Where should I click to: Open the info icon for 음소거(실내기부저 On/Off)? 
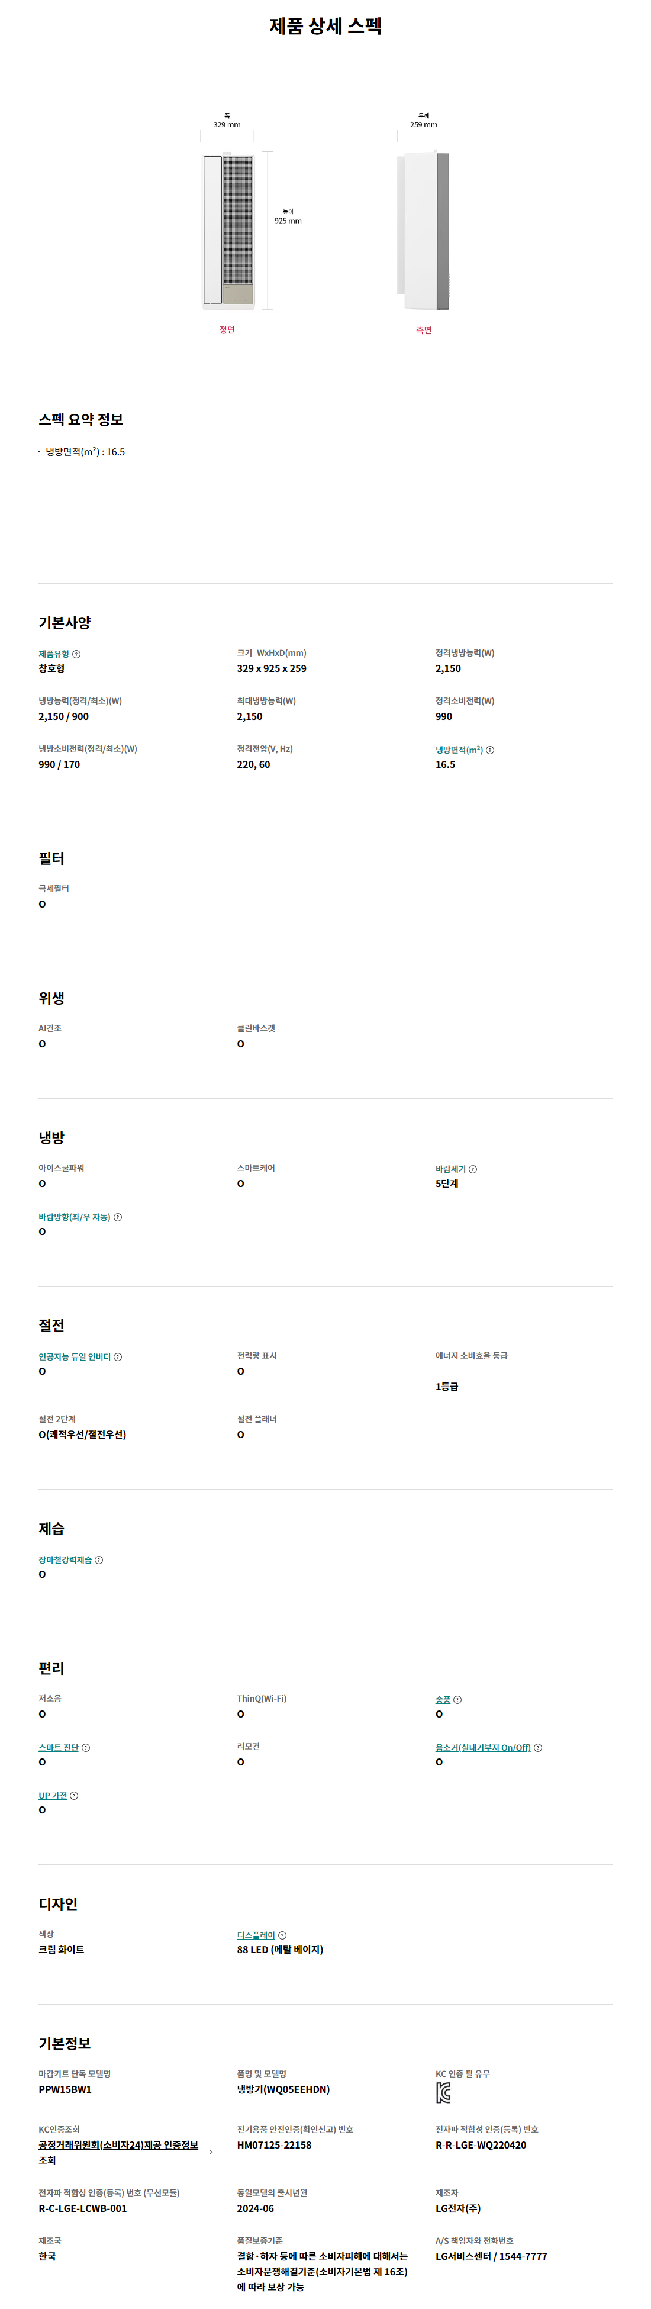[x=537, y=1748]
